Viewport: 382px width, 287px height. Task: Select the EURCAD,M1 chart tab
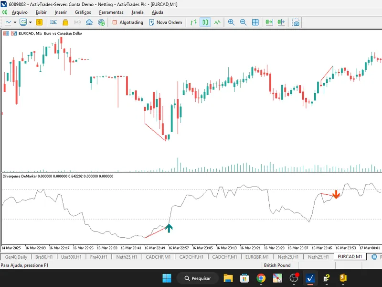coord(350,257)
